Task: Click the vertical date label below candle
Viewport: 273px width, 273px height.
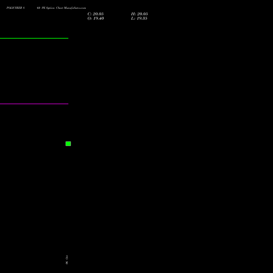Action: (67, 260)
